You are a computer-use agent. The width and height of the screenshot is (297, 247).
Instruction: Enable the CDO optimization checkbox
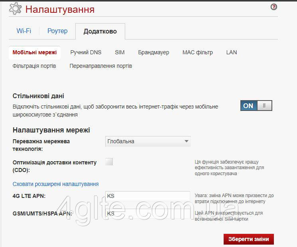[109, 162]
